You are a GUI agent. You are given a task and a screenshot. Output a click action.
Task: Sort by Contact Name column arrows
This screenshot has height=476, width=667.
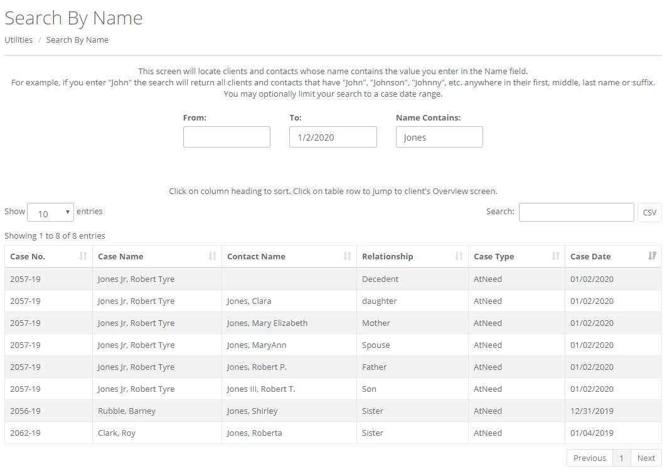tap(347, 256)
